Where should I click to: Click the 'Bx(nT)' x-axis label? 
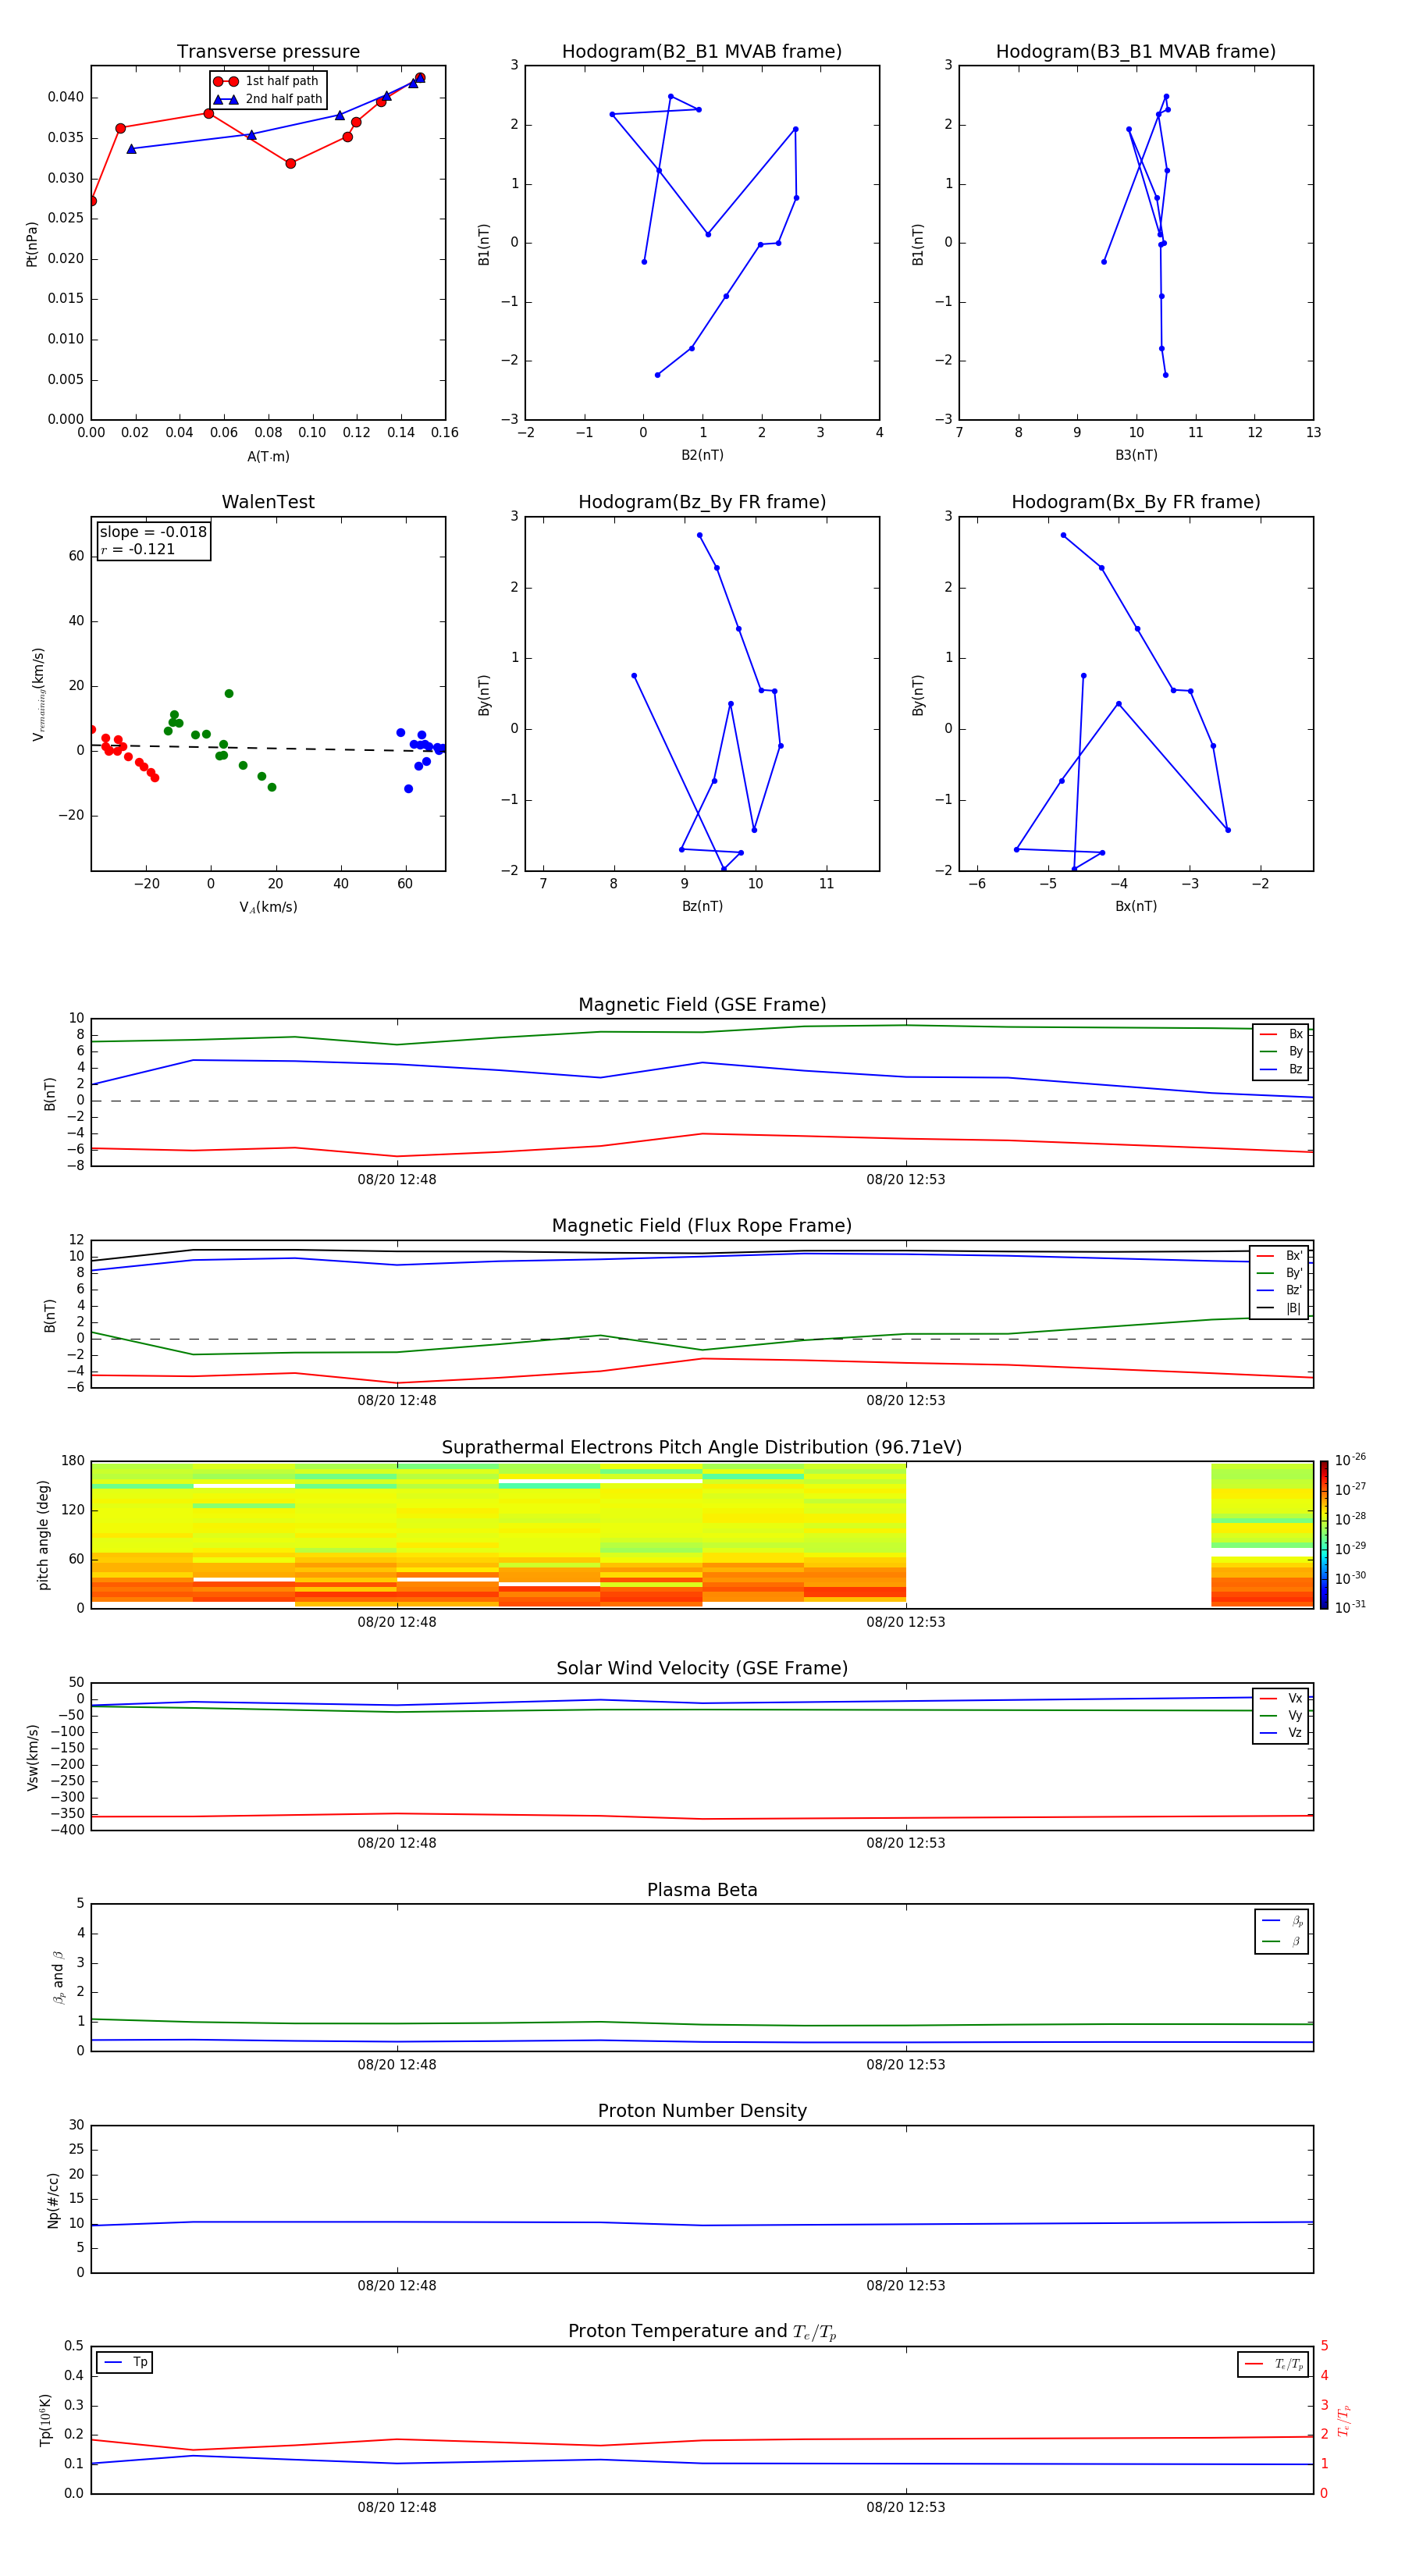(x=1136, y=906)
